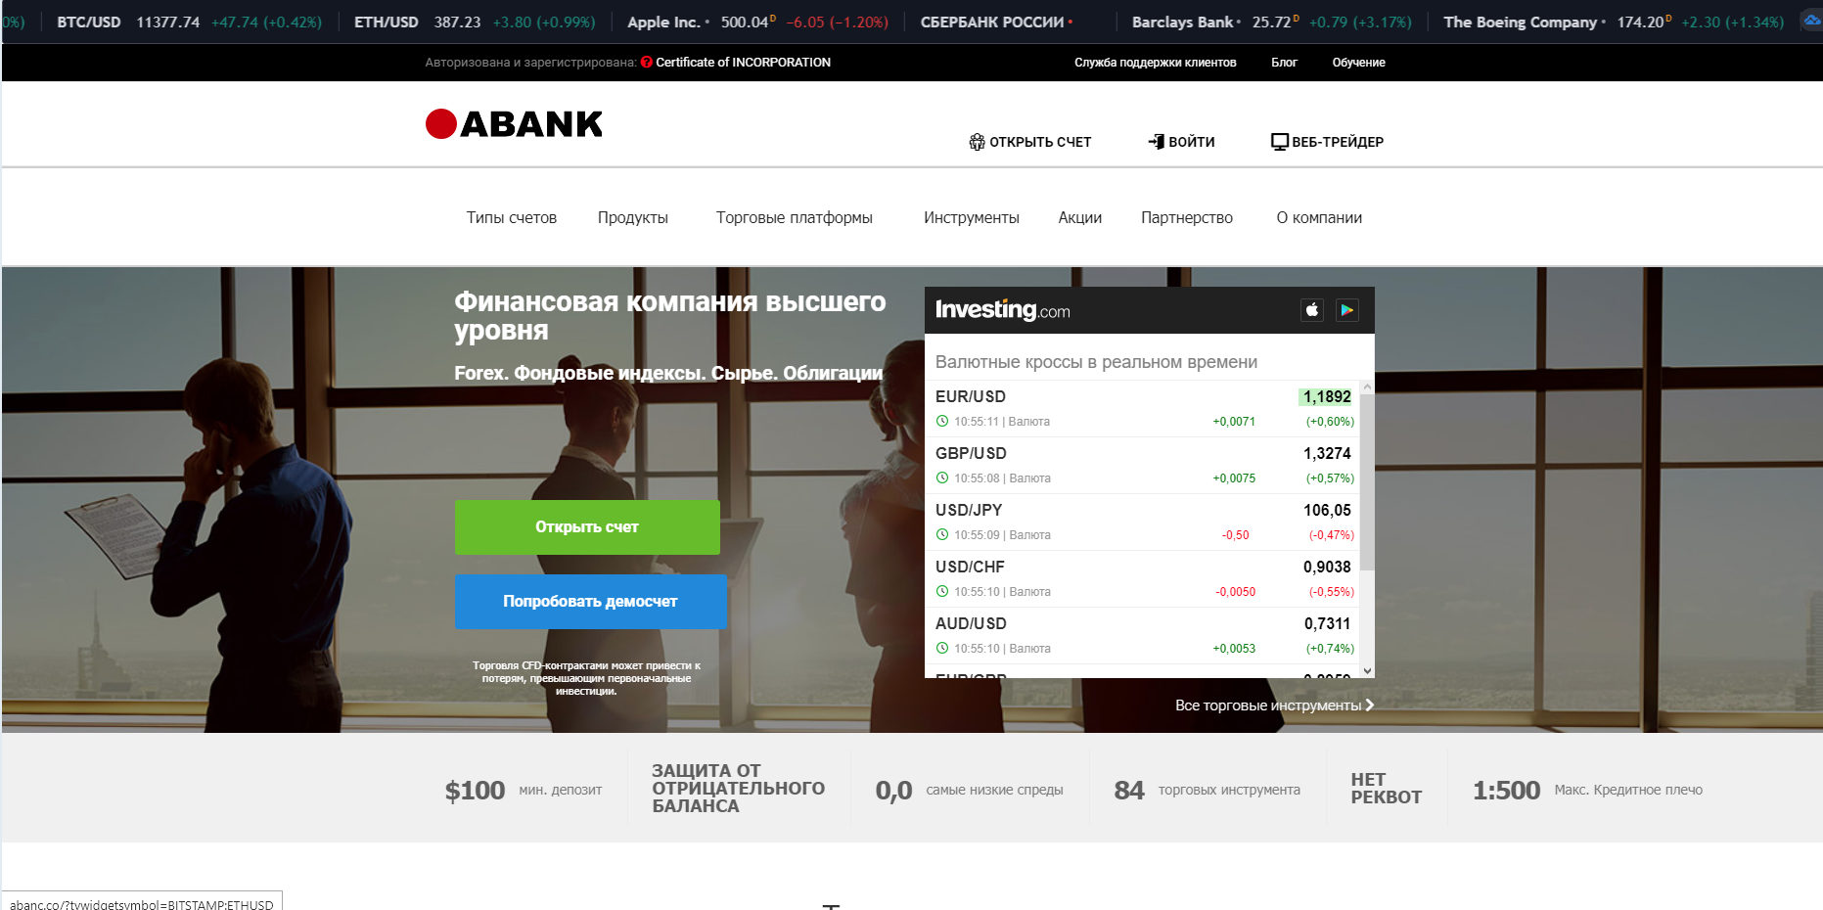Click СБЕРБАНК РОССИИ ticker
Viewport: 1823px width, 910px height.
(996, 23)
